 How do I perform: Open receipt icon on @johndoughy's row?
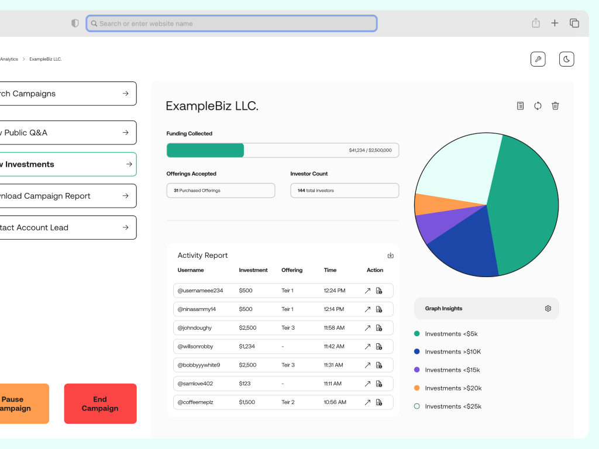click(x=378, y=327)
